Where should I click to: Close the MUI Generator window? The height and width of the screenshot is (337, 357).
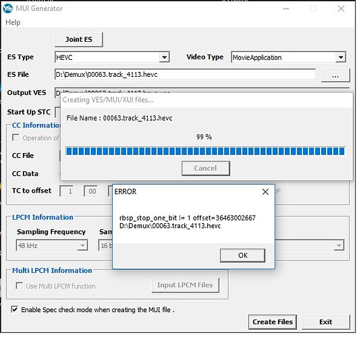(x=341, y=9)
